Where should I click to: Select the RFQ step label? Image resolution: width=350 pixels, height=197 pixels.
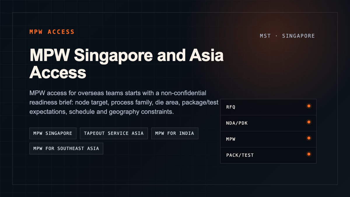231,107
